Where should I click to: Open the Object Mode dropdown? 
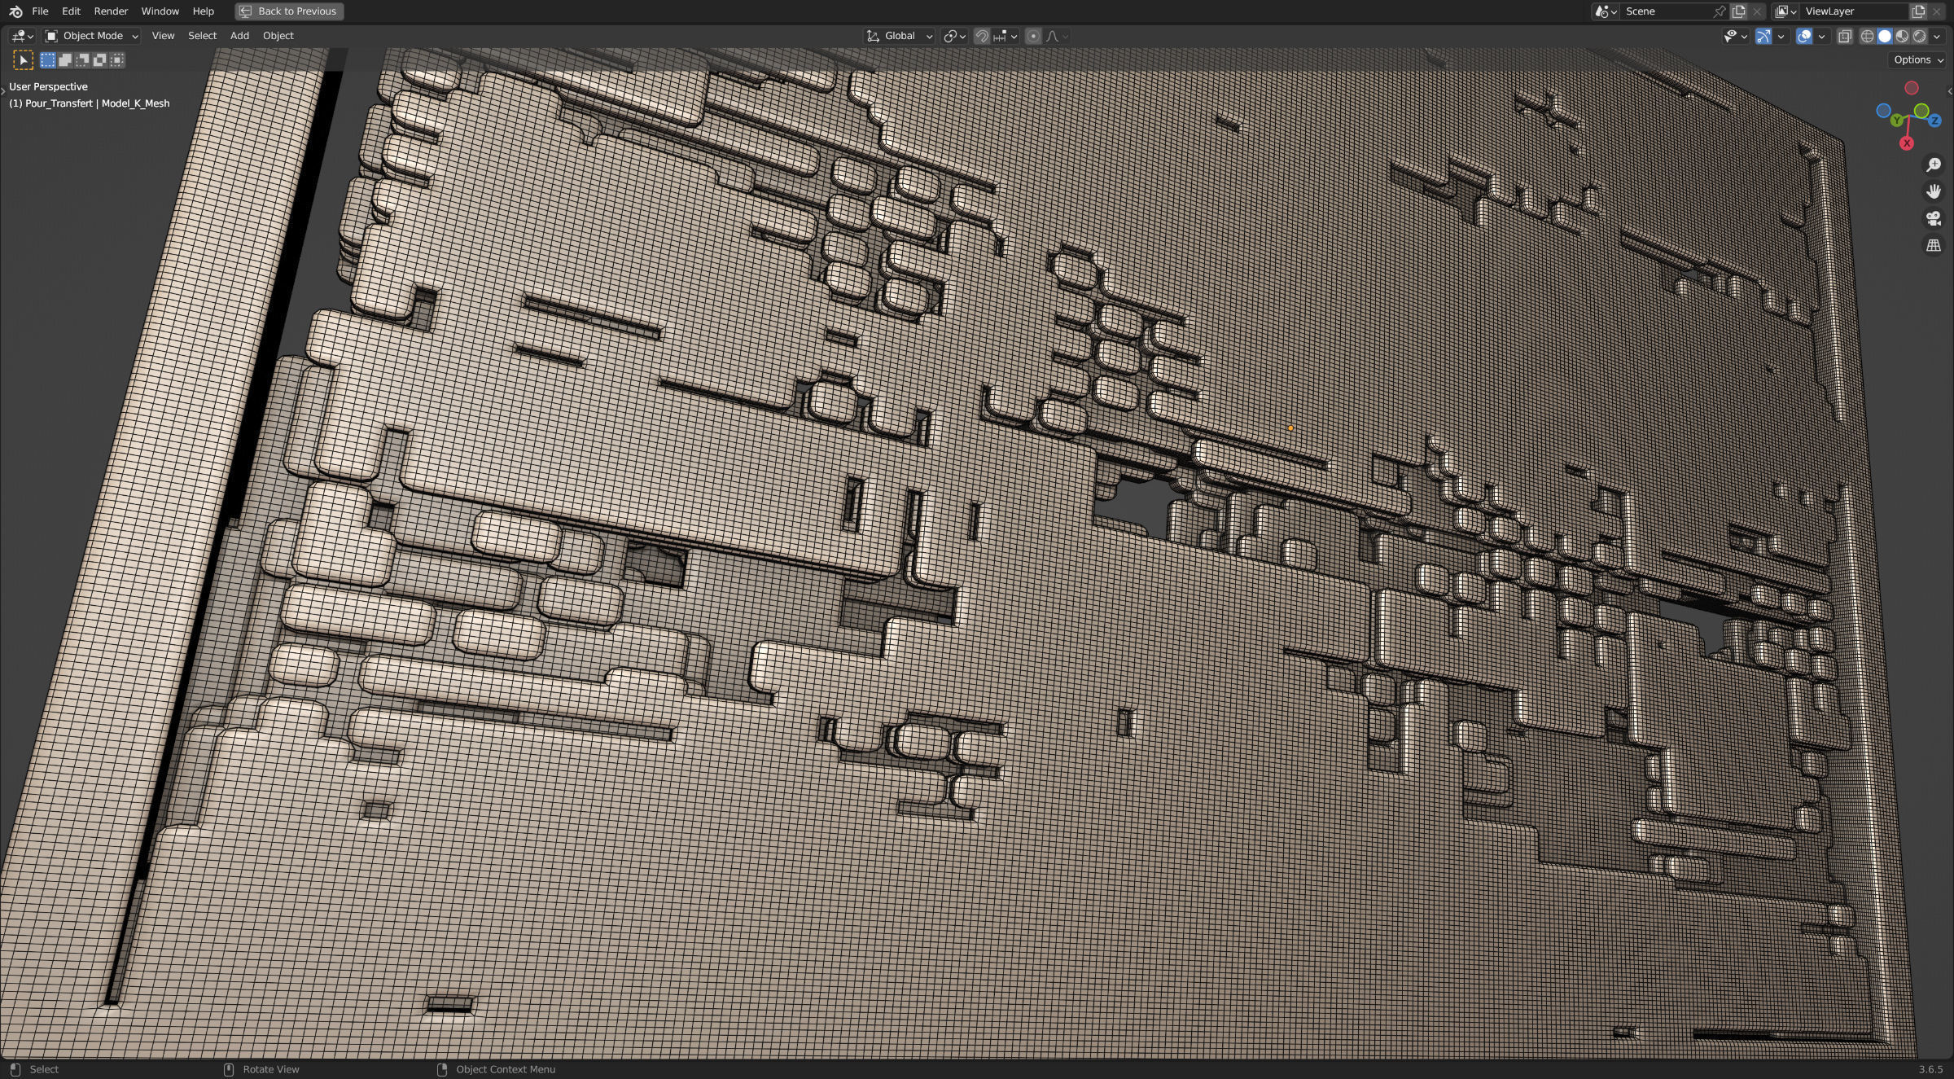91,36
